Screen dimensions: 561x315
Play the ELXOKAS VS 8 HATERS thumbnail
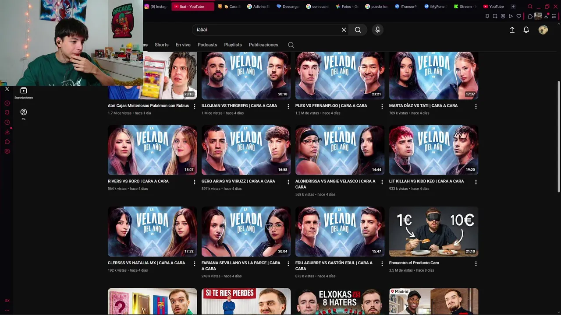[340, 301]
